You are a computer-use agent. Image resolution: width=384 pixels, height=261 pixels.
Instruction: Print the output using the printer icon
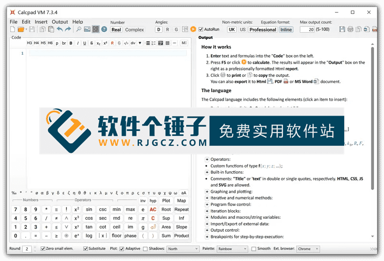[350, 29]
